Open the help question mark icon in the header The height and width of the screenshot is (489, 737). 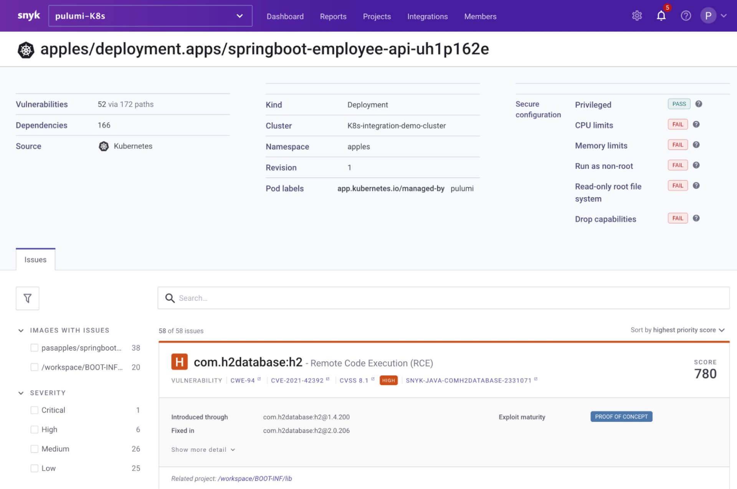[x=686, y=16]
